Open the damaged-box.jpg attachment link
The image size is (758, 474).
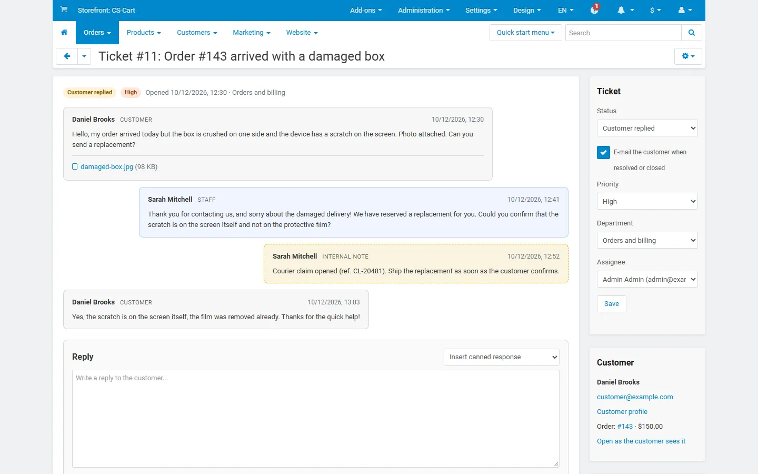[x=107, y=167]
